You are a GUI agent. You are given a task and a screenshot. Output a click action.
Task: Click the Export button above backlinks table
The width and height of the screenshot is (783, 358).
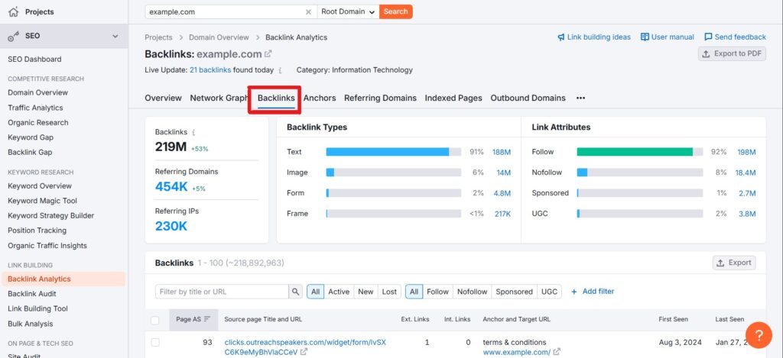tap(733, 263)
